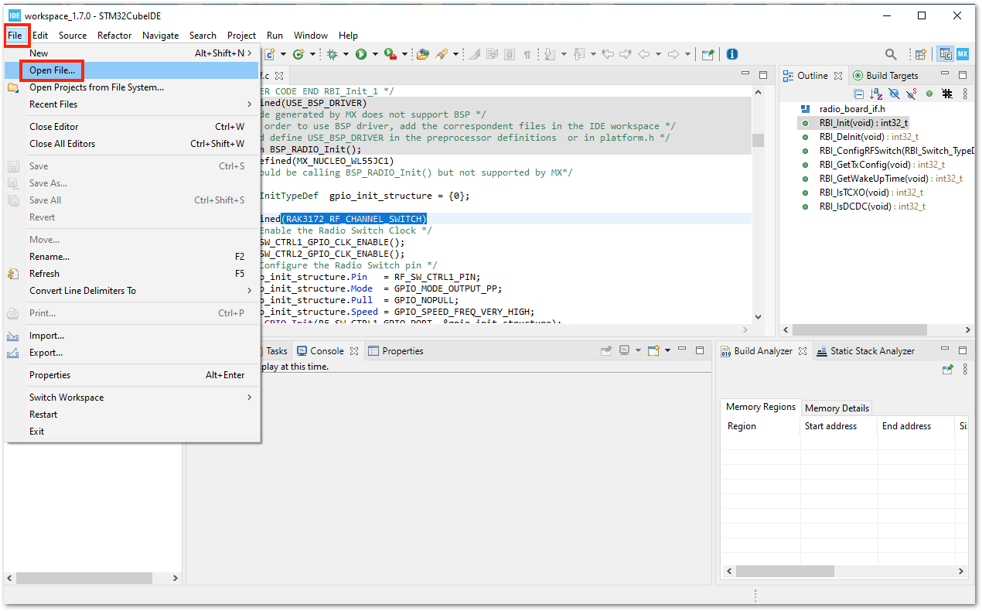This screenshot has width=982, height=611.
Task: Click Close Editor in the File menu
Action: pyautogui.click(x=131, y=127)
